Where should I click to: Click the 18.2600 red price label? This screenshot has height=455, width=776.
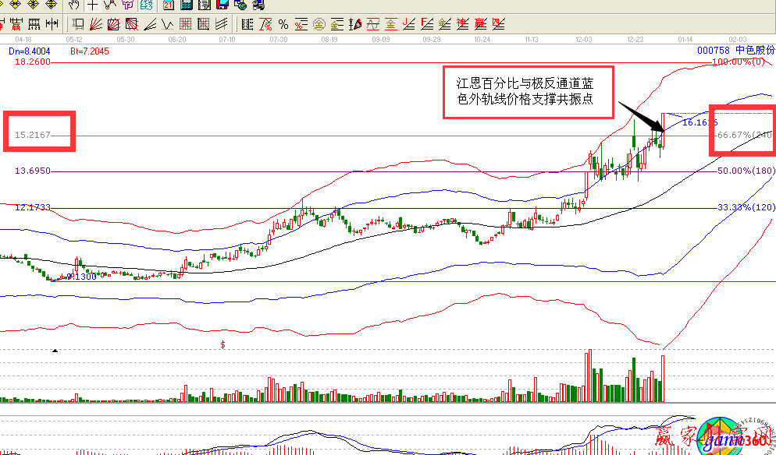point(33,62)
